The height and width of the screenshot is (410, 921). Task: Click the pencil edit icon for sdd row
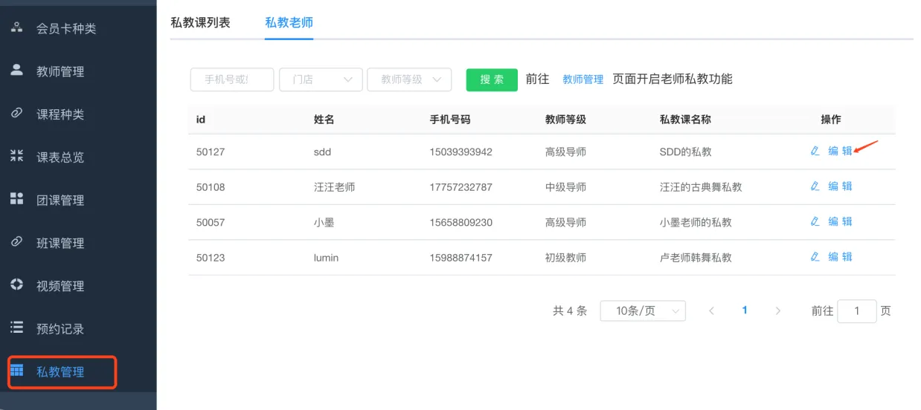[x=815, y=152]
